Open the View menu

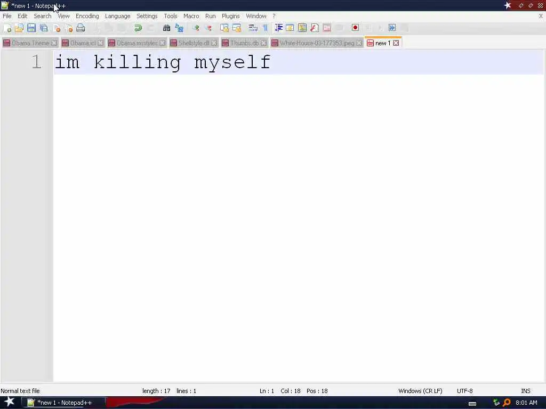point(63,16)
